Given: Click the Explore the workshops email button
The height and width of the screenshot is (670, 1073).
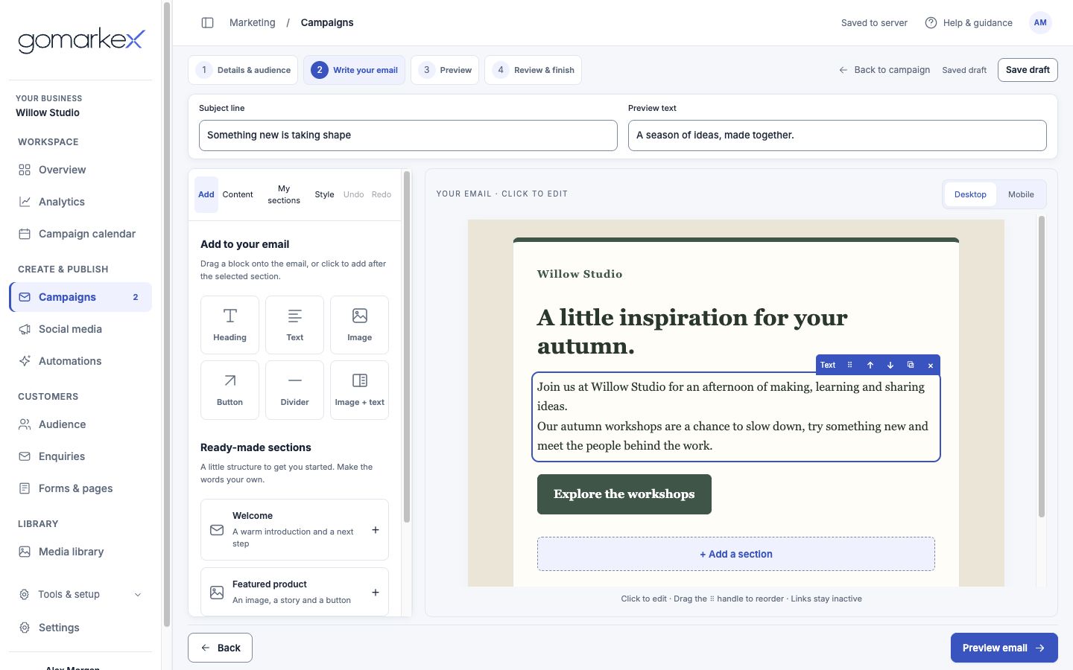Looking at the screenshot, I should click(624, 494).
